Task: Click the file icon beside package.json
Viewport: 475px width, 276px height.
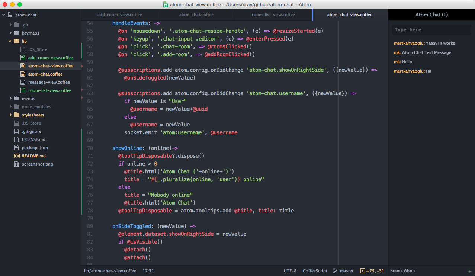Action: click(x=16, y=148)
